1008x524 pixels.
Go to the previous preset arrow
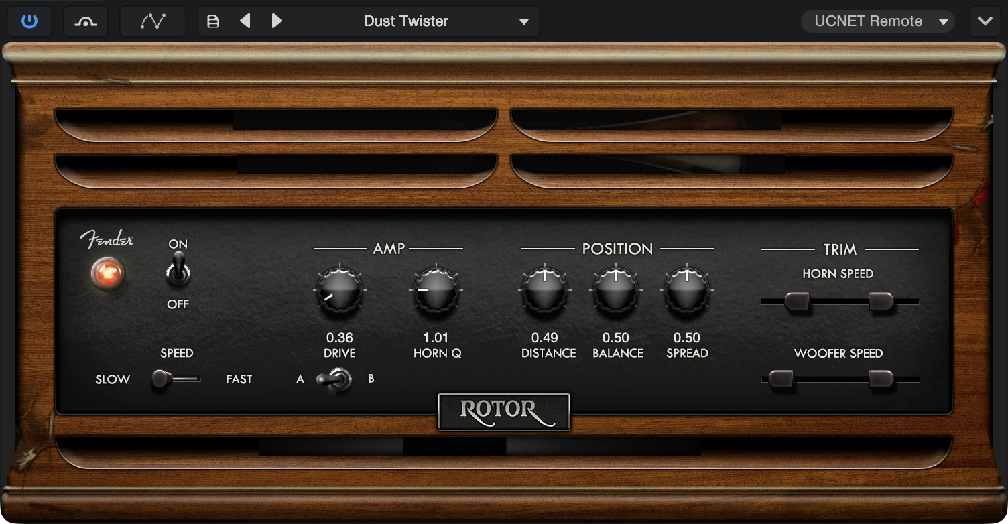[x=245, y=21]
